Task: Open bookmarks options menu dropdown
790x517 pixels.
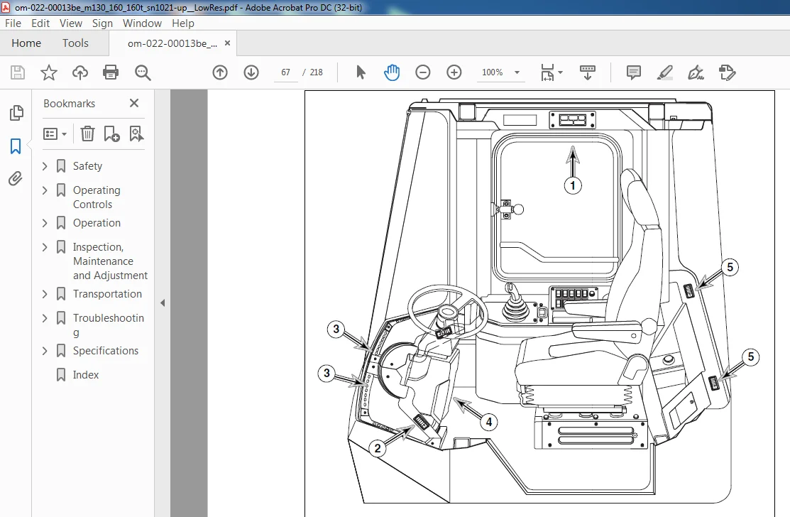Action: coord(55,134)
